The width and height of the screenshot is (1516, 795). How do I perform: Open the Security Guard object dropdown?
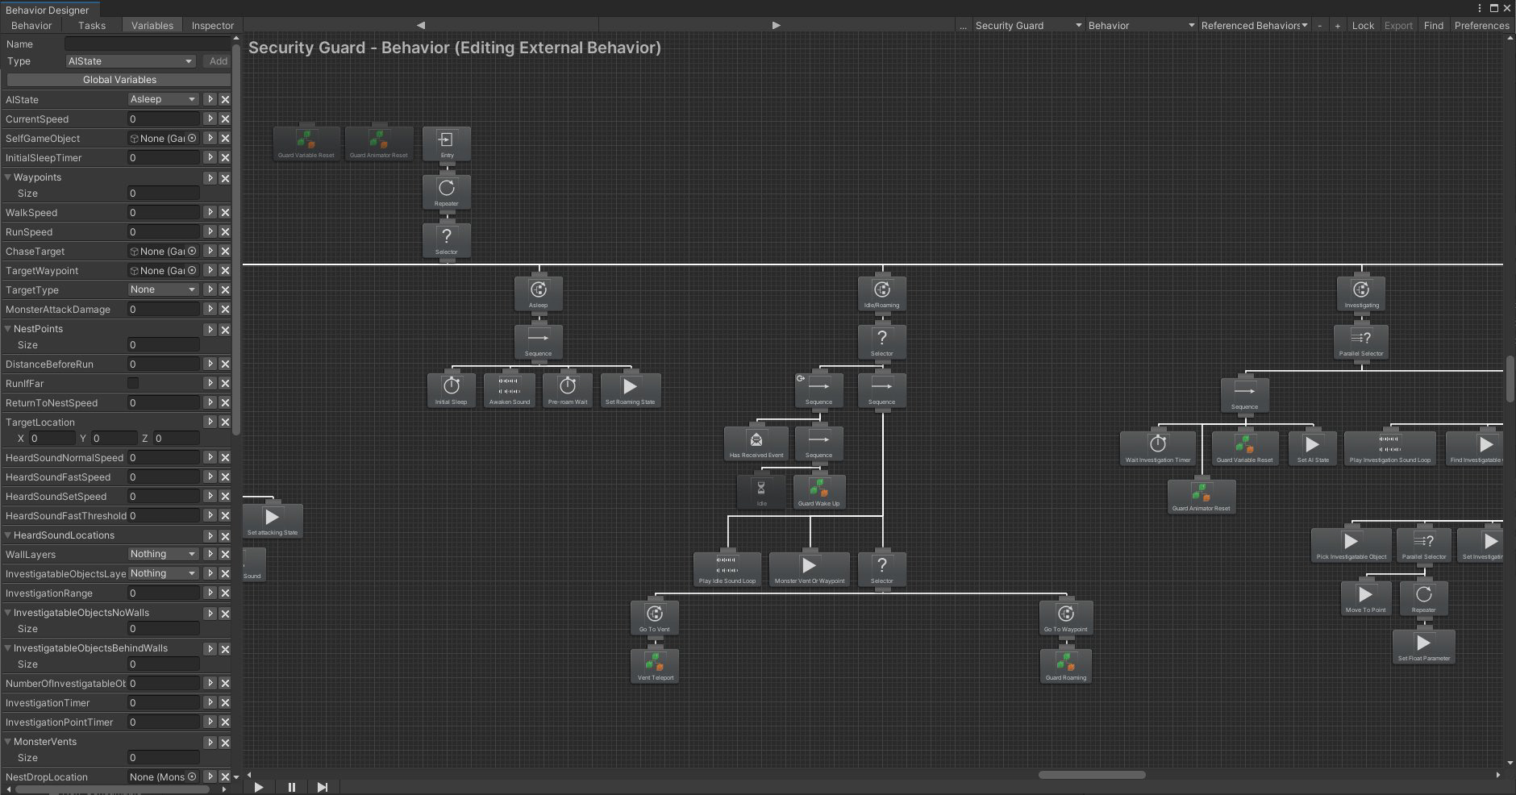pos(1028,26)
